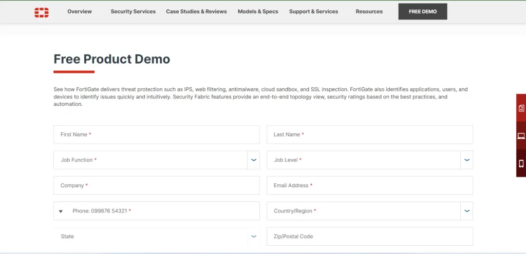Viewport: 526px width, 254px height.
Task: Expand the Job Function dropdown
Action: tap(254, 160)
